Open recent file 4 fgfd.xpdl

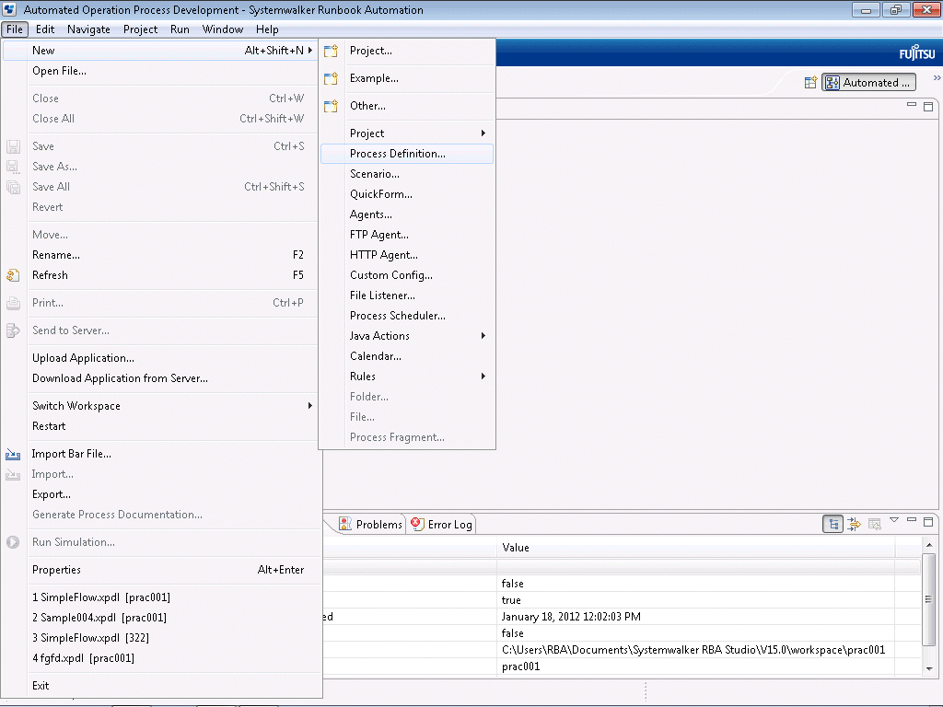[160, 658]
